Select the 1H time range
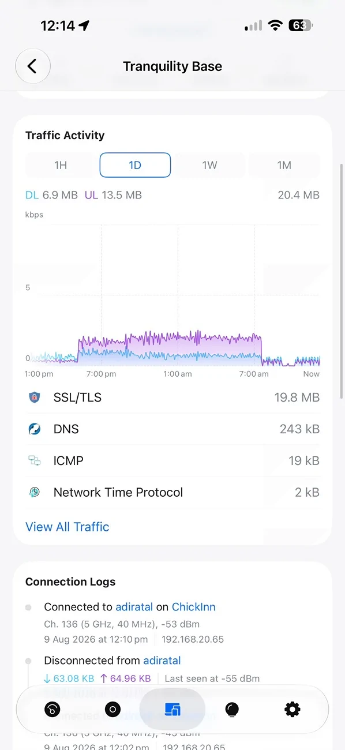 point(61,165)
